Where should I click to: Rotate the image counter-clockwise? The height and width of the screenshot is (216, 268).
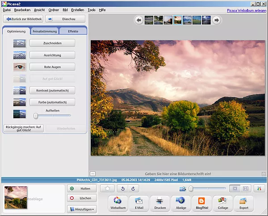tap(124, 189)
